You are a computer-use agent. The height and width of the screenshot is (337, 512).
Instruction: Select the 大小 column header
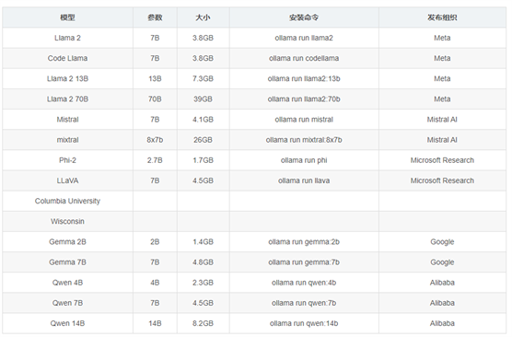203,17
